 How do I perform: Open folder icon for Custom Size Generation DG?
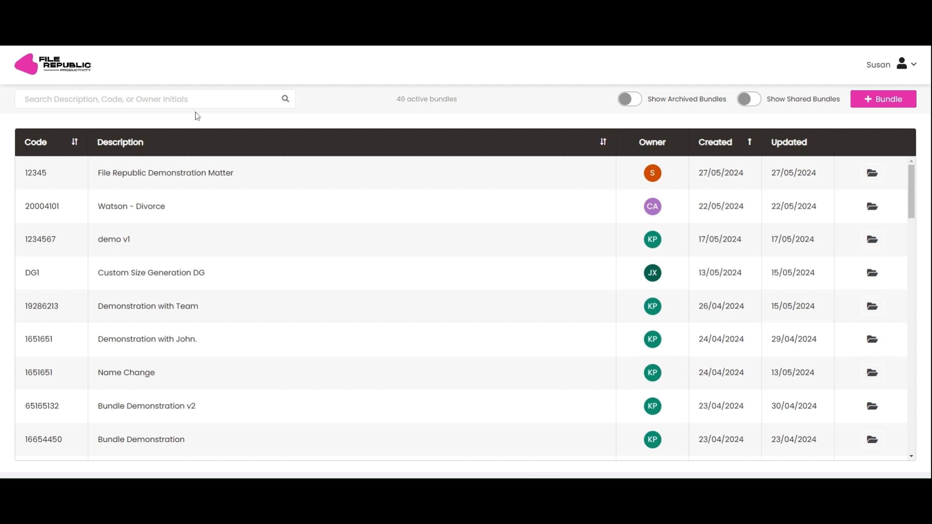pos(872,272)
